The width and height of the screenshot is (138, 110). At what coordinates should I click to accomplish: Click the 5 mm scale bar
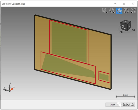[125, 96]
